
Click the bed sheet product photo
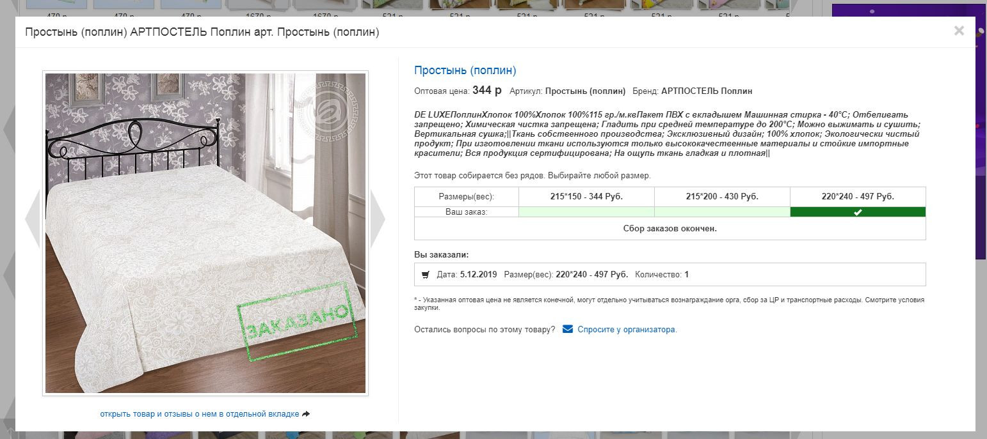(205, 233)
